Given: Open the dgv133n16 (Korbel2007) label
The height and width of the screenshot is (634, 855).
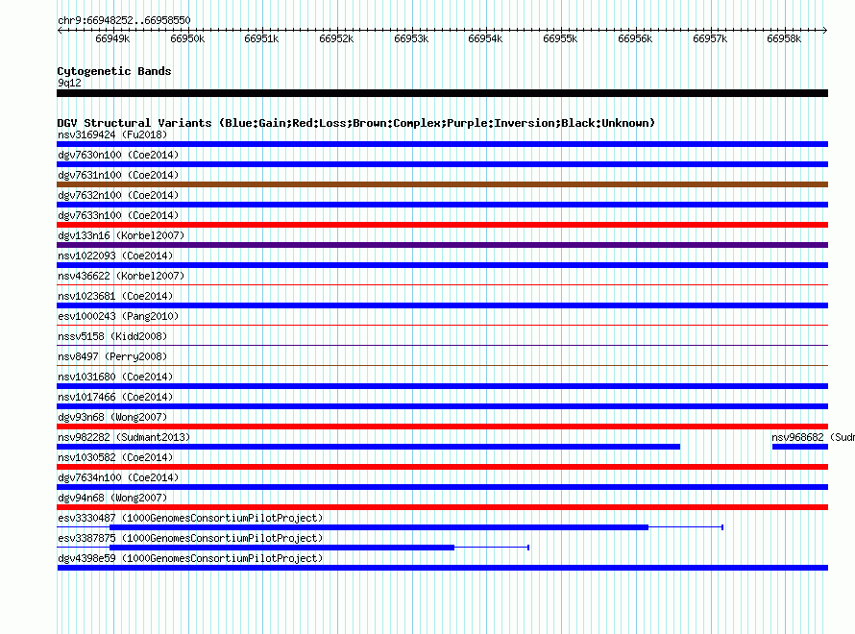Looking at the screenshot, I should (x=121, y=235).
